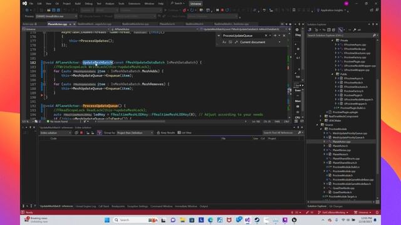Sort references by the File column
401x225 pixels.
point(223,139)
